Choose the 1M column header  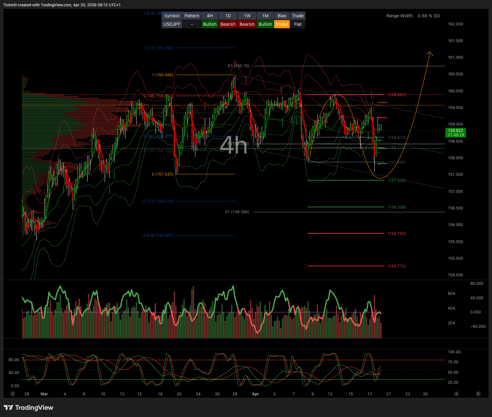click(265, 16)
